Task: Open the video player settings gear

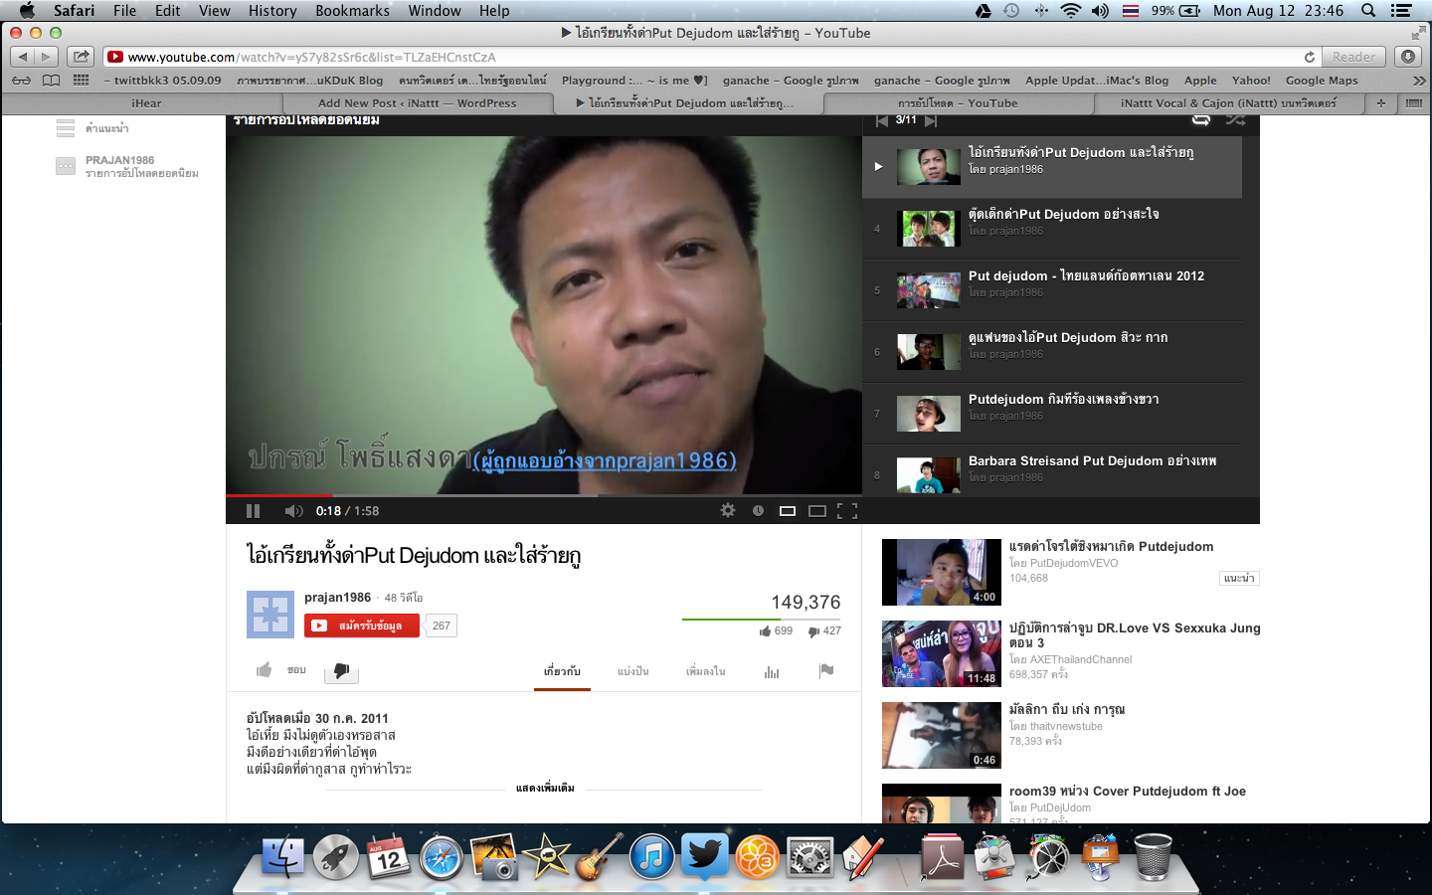Action: coord(728,510)
